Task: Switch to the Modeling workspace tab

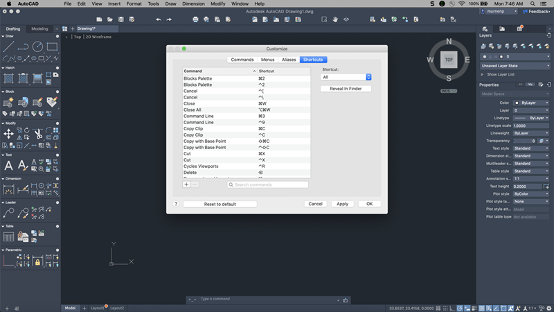Action: [x=39, y=29]
